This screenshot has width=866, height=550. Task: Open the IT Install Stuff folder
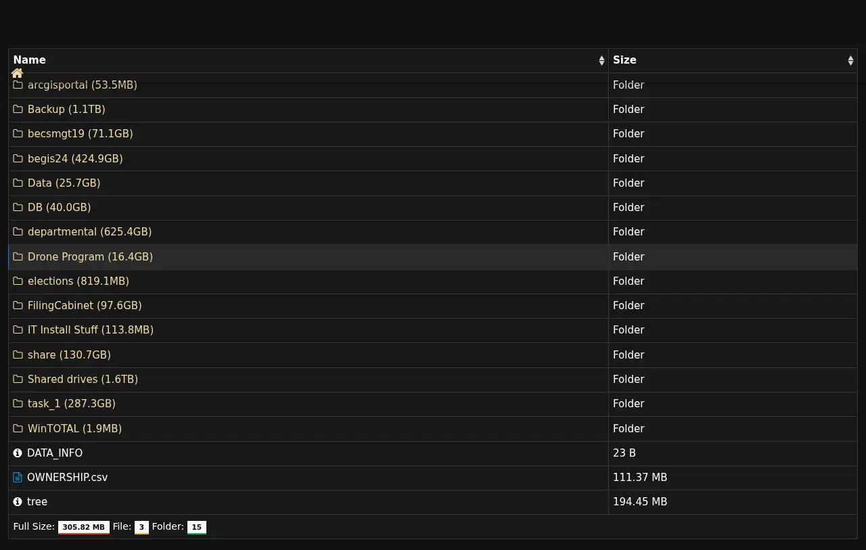coord(90,330)
